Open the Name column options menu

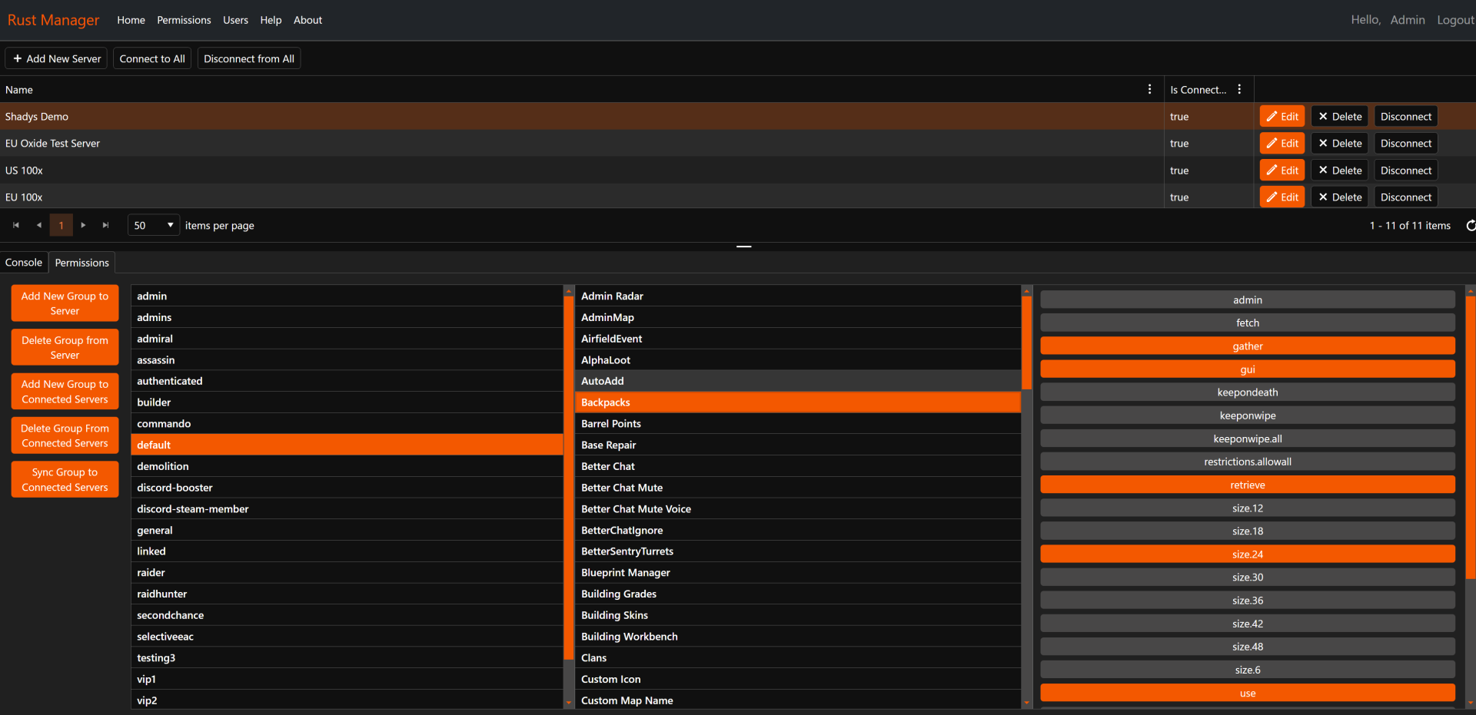click(x=1149, y=89)
